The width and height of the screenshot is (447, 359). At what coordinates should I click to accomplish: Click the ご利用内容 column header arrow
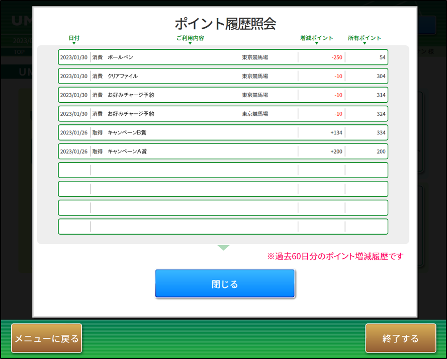pos(190,43)
